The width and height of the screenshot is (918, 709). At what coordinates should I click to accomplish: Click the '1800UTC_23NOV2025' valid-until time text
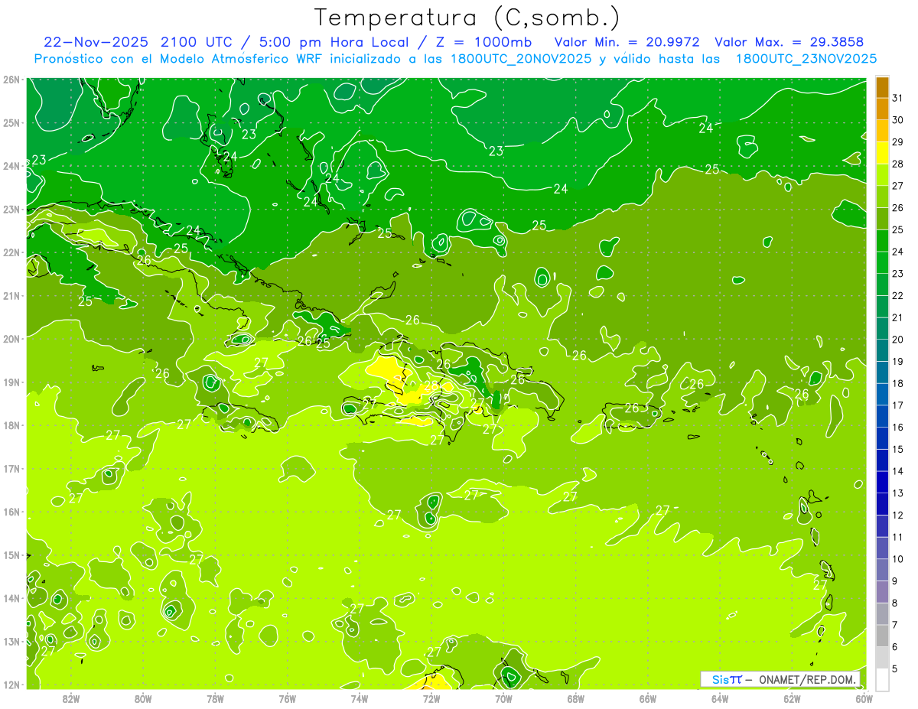click(x=806, y=59)
